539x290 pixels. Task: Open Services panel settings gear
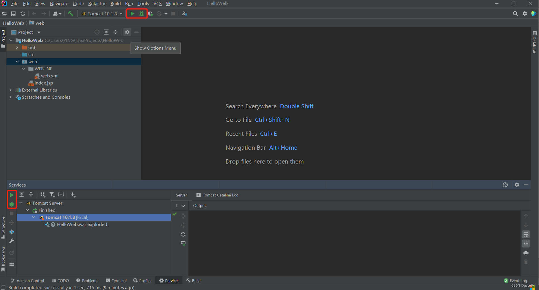tap(517, 185)
